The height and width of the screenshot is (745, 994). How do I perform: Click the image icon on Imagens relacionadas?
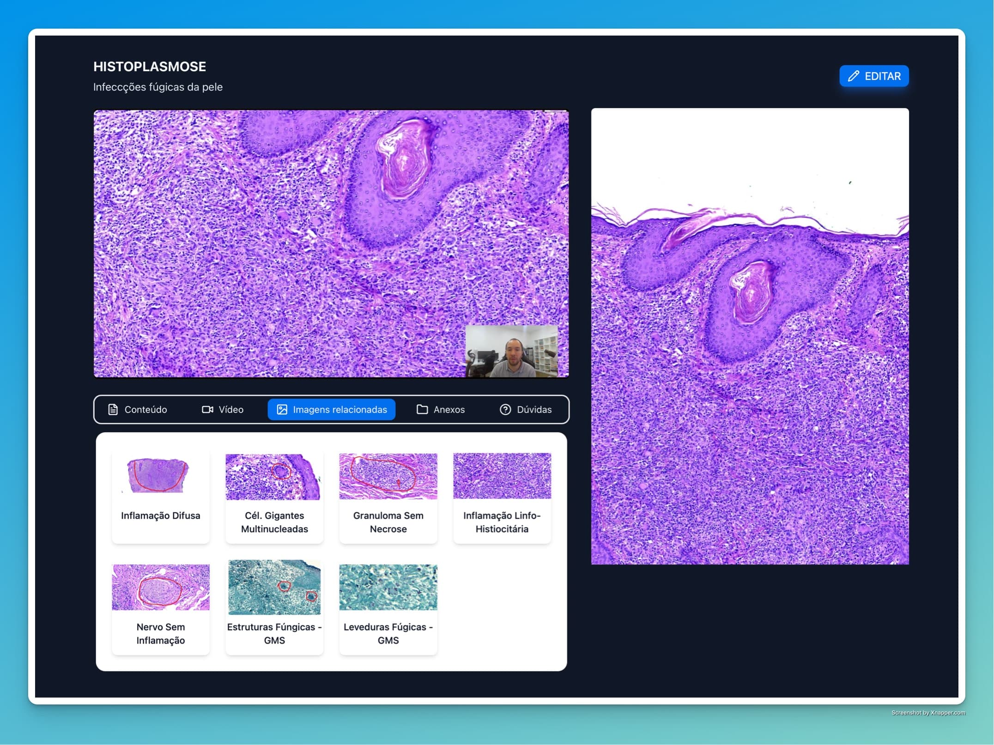[x=282, y=409]
